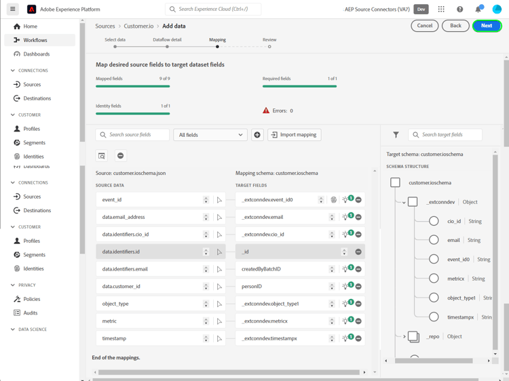Select the cio_id field radio circle
This screenshot has width=509, height=381.
point(434,221)
